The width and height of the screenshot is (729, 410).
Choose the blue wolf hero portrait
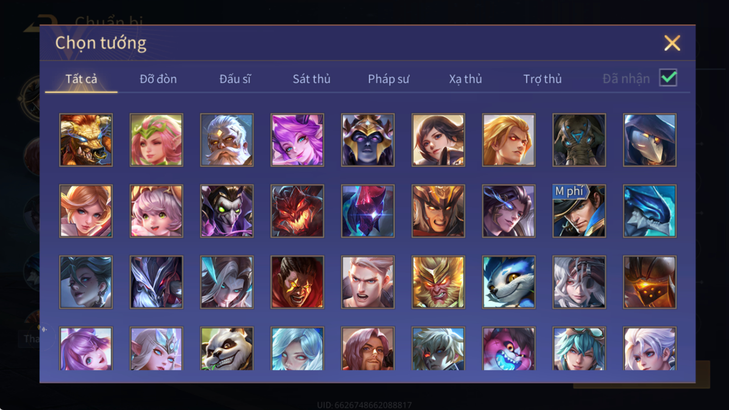point(508,282)
